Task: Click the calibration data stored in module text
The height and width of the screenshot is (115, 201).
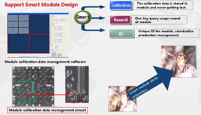Action: click(162, 5)
